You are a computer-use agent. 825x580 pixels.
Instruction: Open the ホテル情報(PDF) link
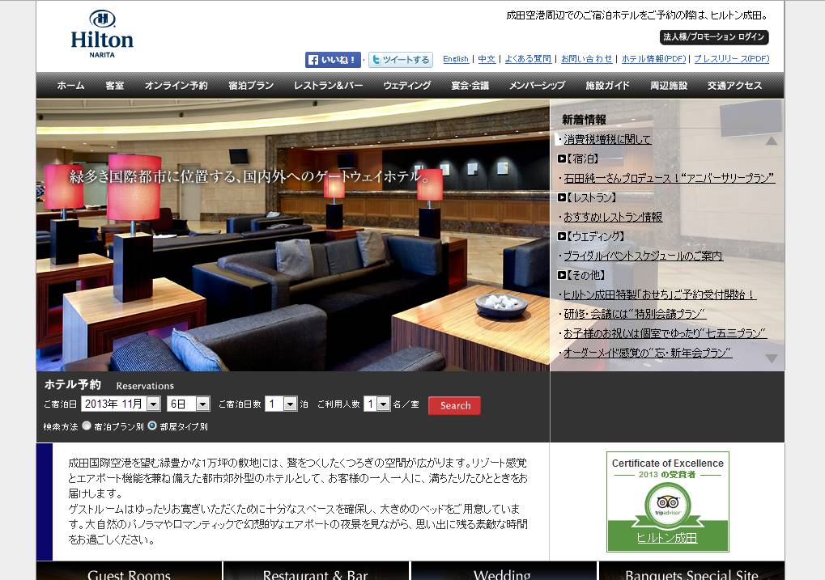coord(654,59)
